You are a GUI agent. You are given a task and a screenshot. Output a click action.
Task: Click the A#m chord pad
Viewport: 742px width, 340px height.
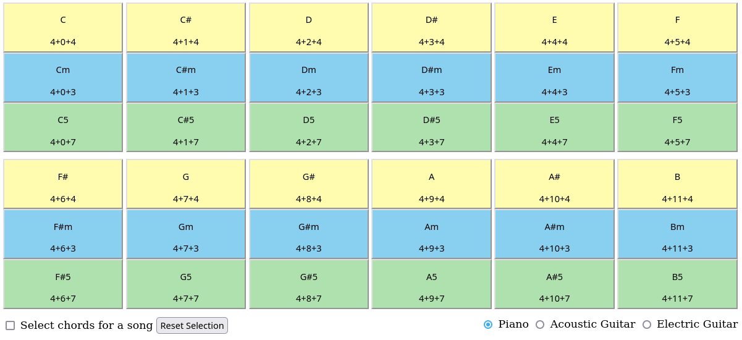point(554,235)
